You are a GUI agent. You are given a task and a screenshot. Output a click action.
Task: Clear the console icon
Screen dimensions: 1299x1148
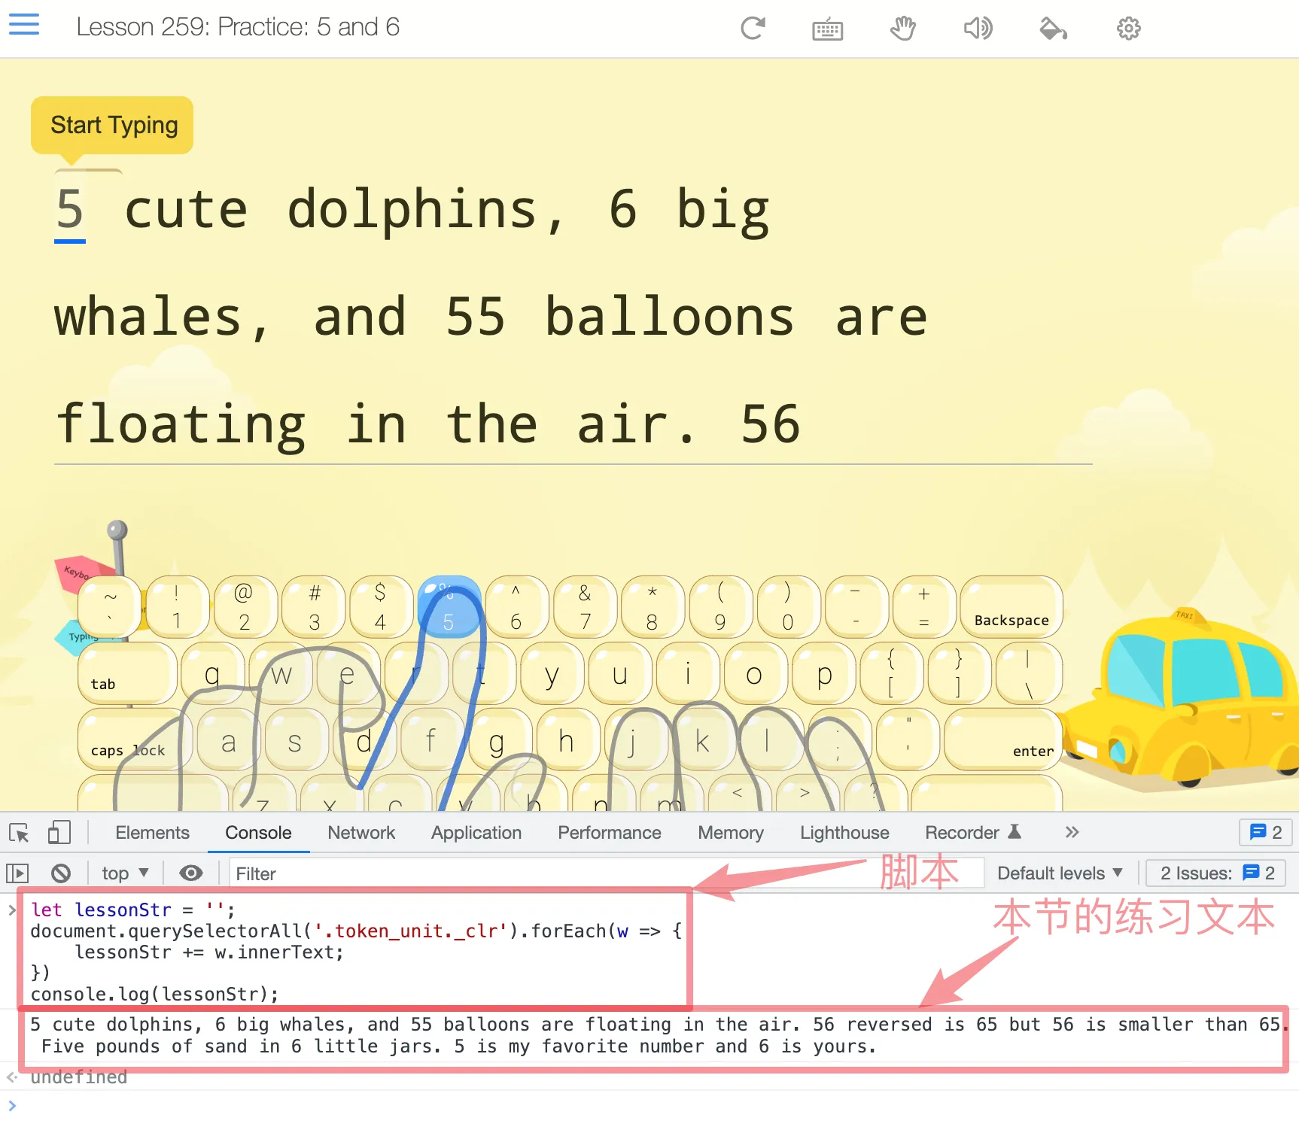coord(61,873)
